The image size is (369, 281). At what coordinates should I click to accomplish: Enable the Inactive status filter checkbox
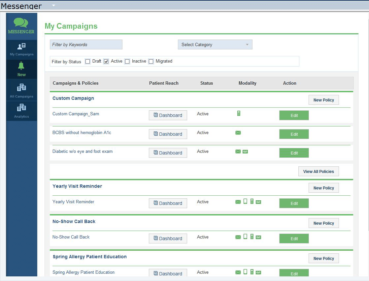pos(127,61)
